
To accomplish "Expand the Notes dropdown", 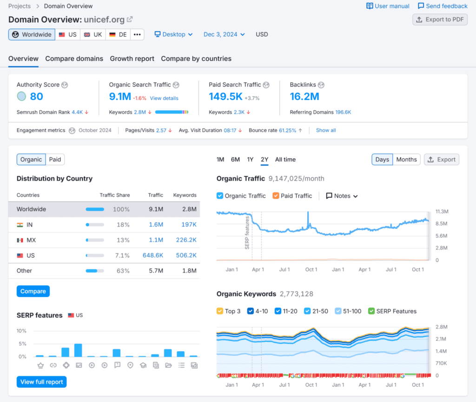I will click(342, 196).
